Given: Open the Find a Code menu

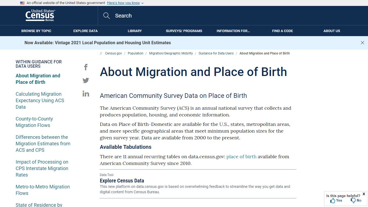Looking at the screenshot, I should tap(283, 31).
